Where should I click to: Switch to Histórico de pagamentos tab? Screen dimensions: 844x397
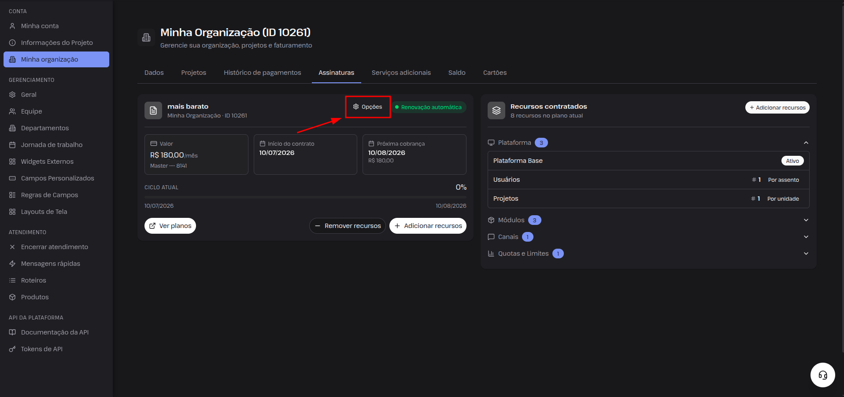[262, 73]
